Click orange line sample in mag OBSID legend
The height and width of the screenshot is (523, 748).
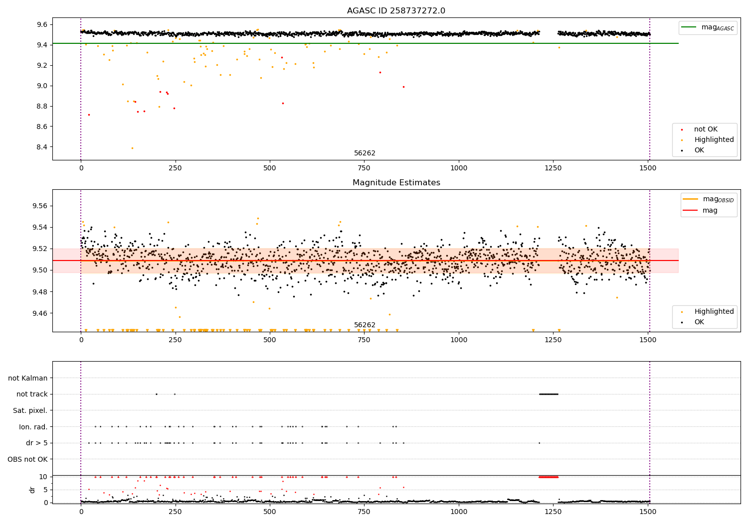[x=691, y=199]
